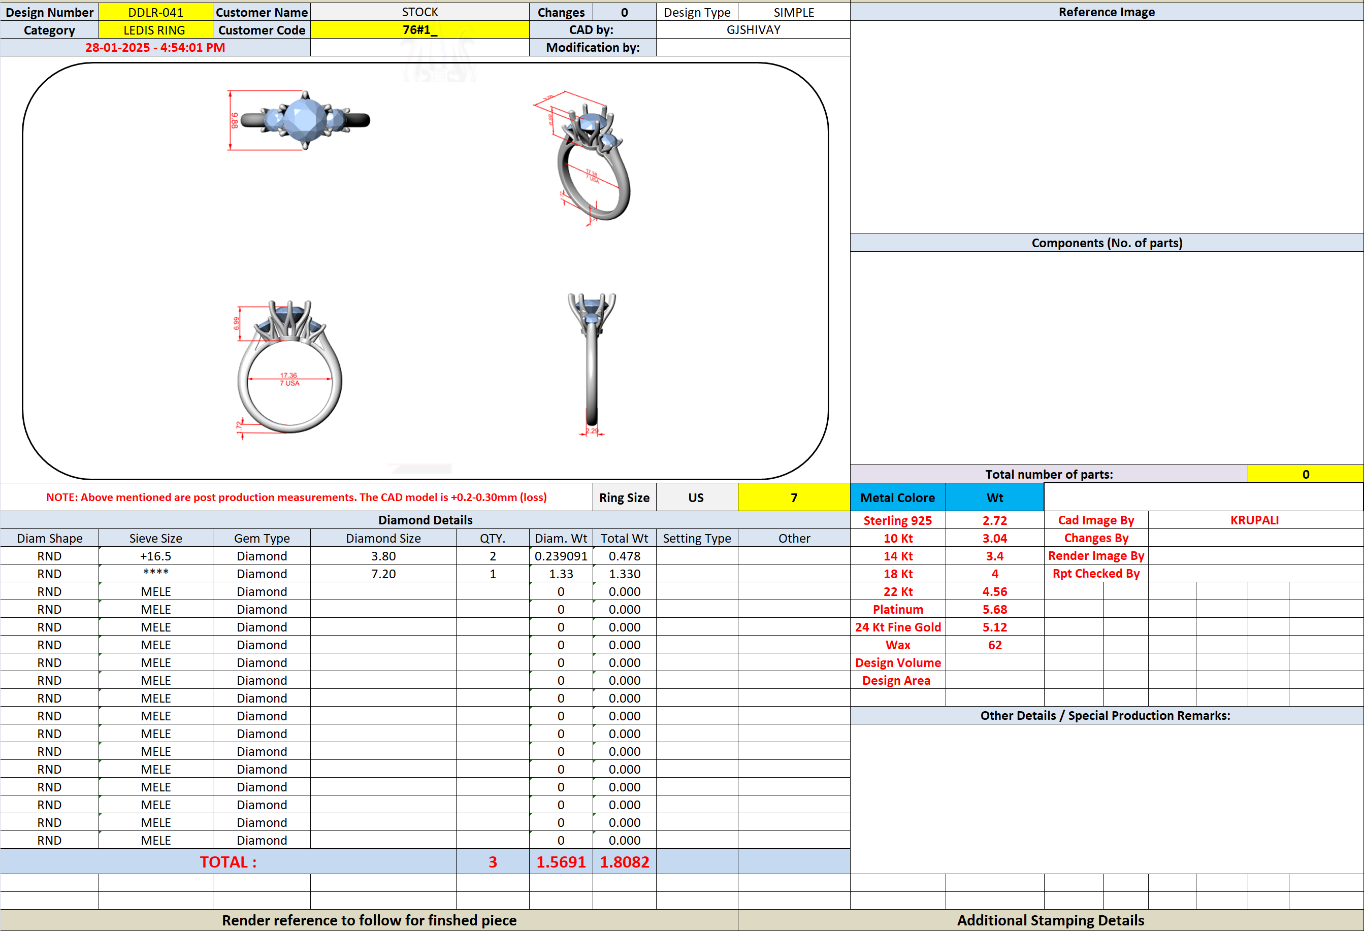Screen dimensions: 1364x931
Task: Select the Diam. Wt value 1.33
Action: coord(561,573)
